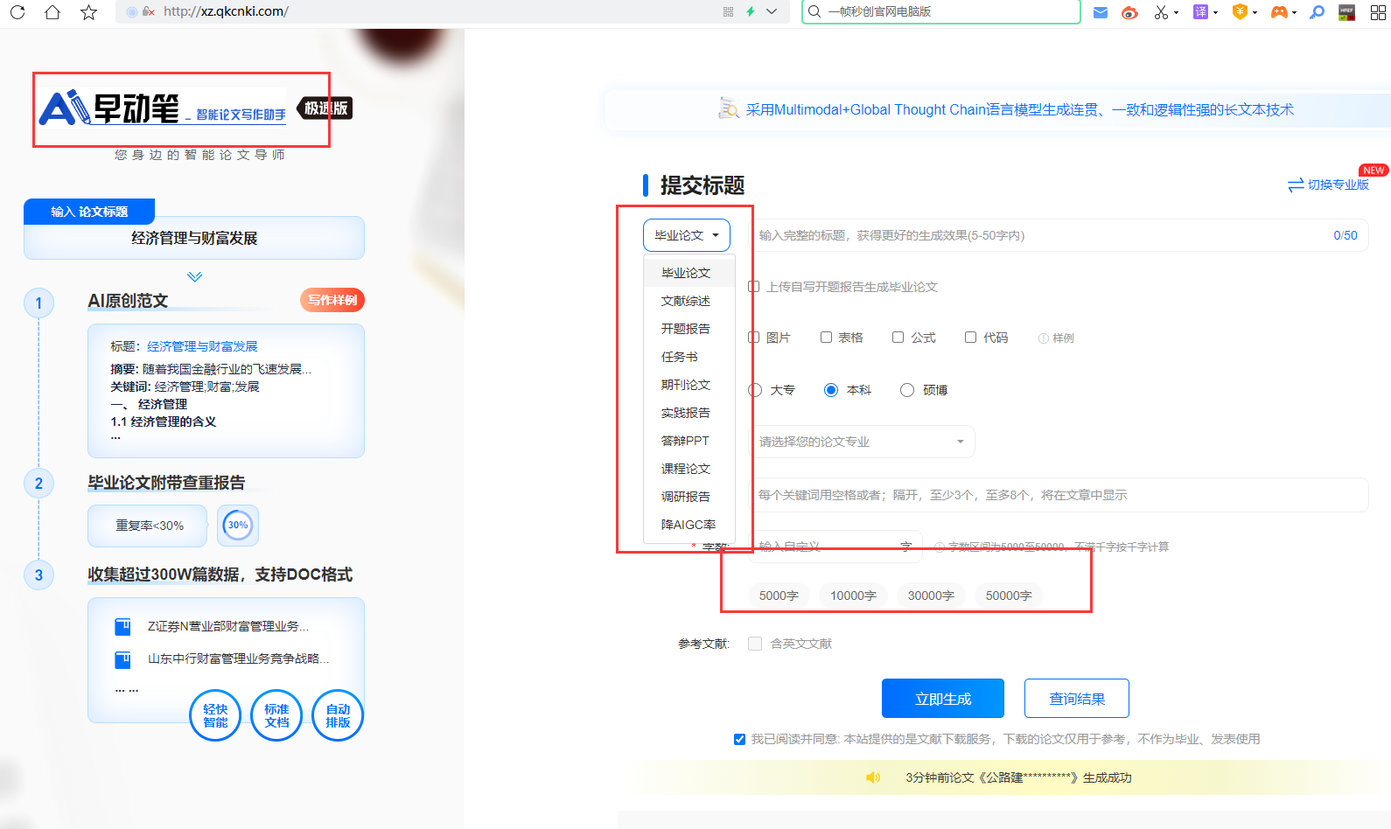
Task: Click the 写作样例 tag
Action: [332, 300]
